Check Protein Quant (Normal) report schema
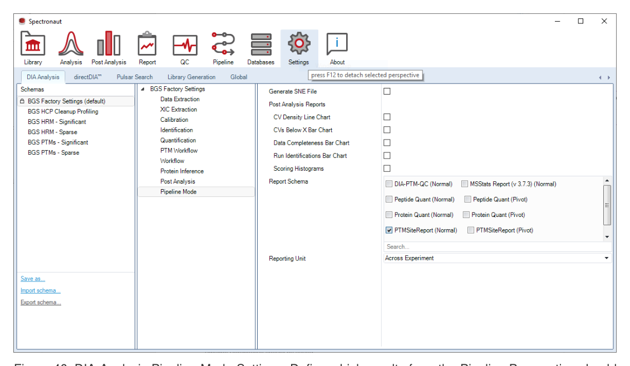This screenshot has width=630, height=366. tap(389, 215)
